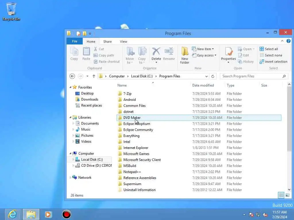Expand Local Disk (C:) tree node

pos(73,160)
